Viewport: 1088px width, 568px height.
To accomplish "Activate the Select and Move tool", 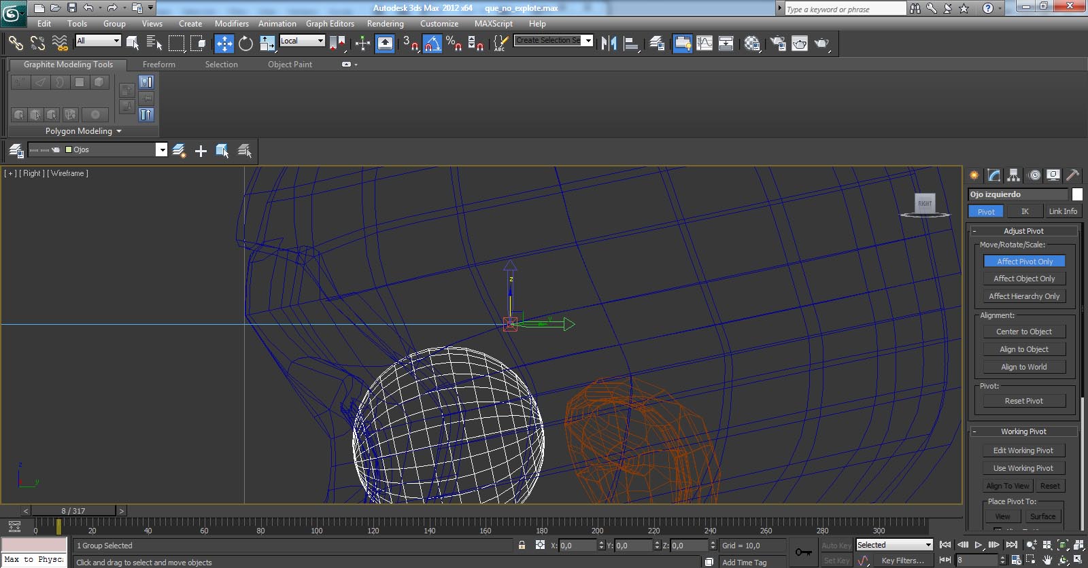I will click(x=224, y=43).
